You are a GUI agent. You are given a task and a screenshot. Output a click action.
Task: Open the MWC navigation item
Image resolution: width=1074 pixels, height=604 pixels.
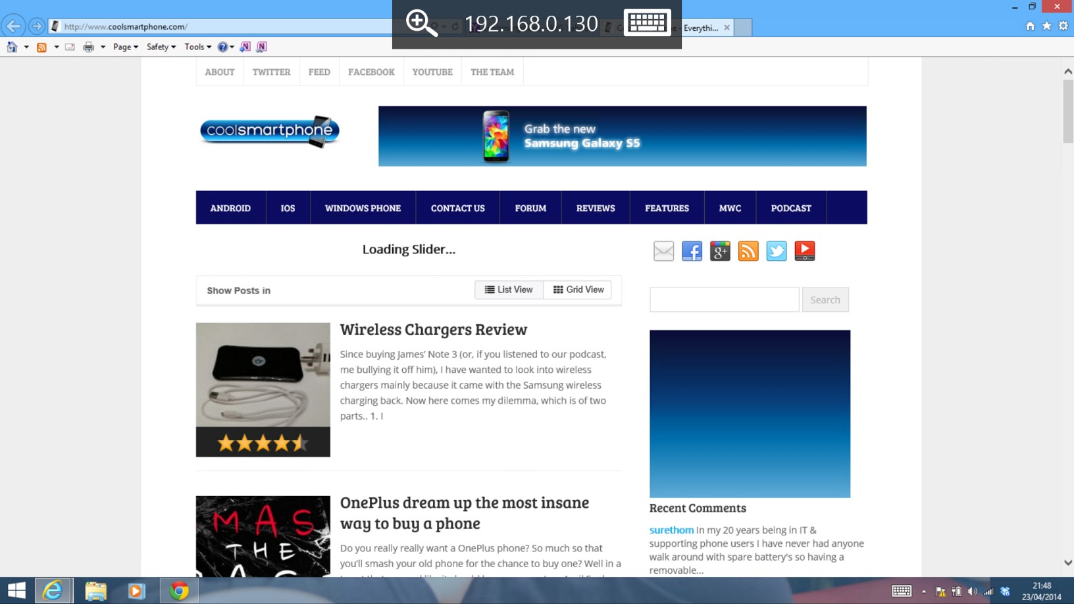point(730,208)
